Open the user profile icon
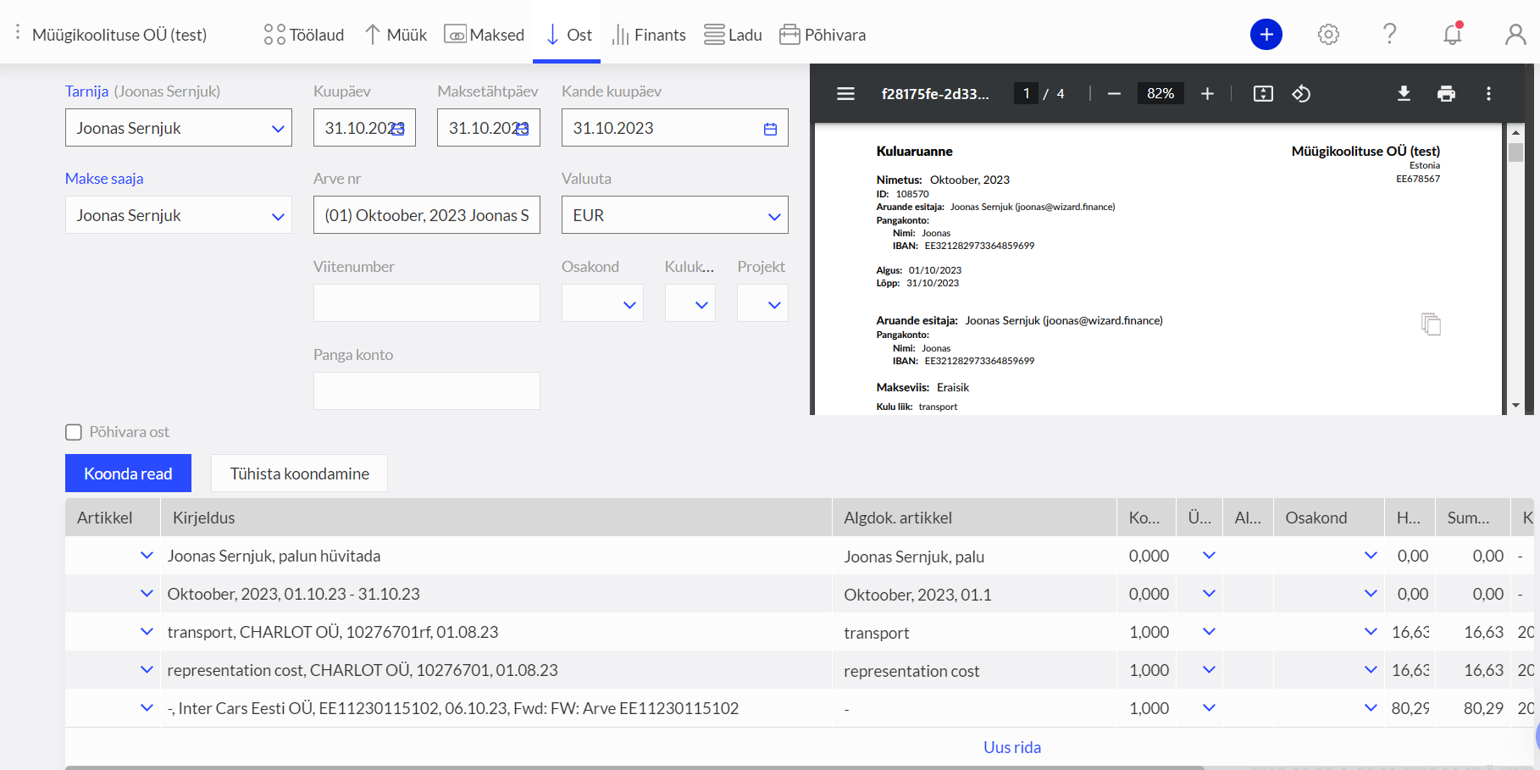The height and width of the screenshot is (770, 1540). [x=1515, y=34]
